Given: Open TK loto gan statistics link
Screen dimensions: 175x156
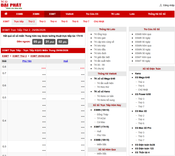Looking at the screenshot, I should click(x=100, y=38).
